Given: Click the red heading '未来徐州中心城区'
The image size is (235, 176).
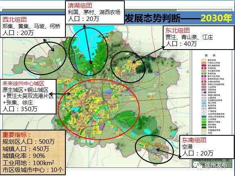Looking at the screenshot, I should 23,83.
